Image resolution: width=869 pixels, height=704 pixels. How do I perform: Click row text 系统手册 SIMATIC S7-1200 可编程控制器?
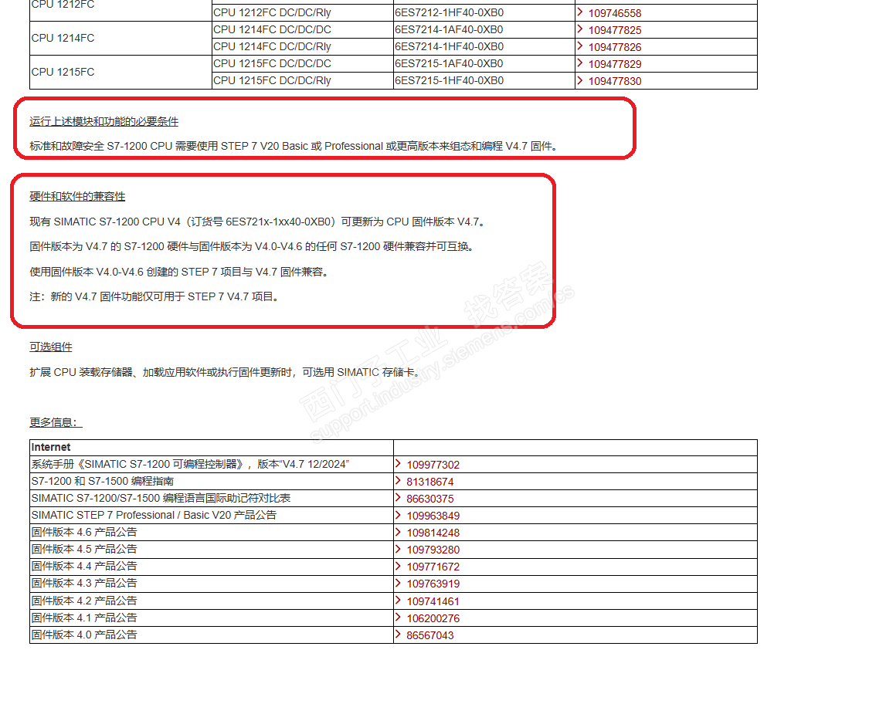click(190, 464)
